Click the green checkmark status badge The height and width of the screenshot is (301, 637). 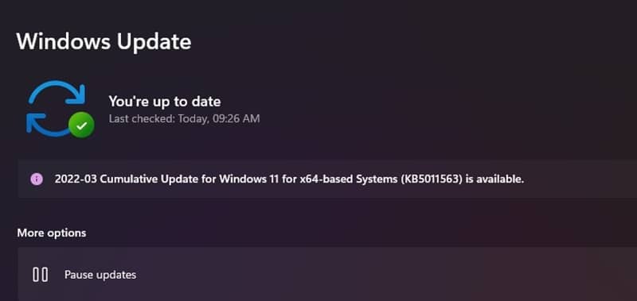pyautogui.click(x=81, y=125)
